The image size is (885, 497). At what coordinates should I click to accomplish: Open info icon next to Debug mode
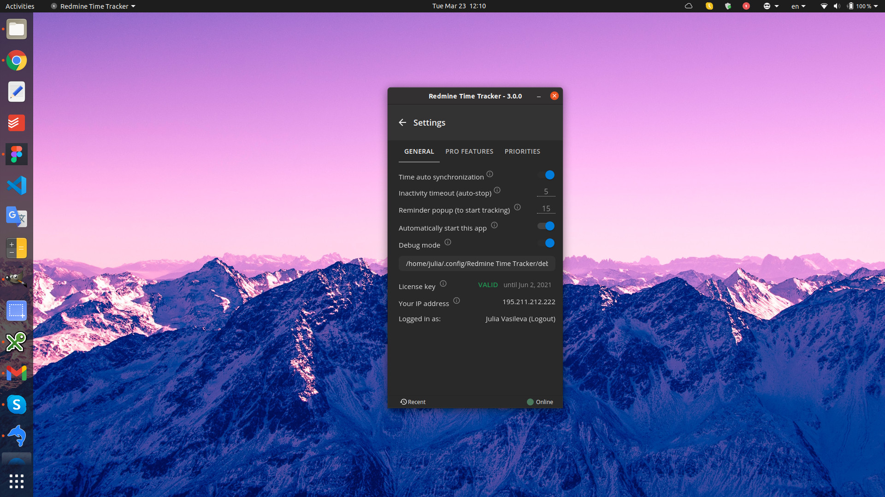coord(448,242)
